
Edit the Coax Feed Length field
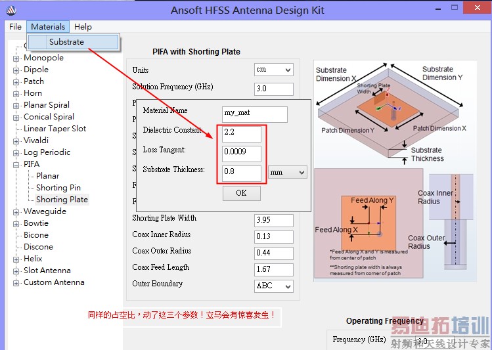[274, 269]
